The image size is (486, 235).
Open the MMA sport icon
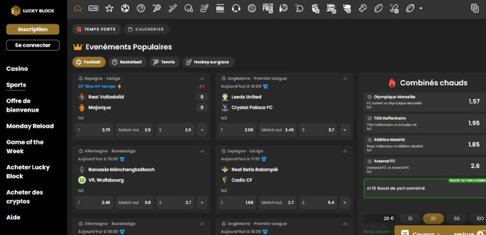click(x=220, y=9)
